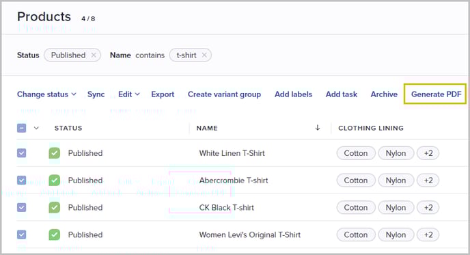
Task: Expand selection options chevron beside header checkbox
Action: coord(36,128)
